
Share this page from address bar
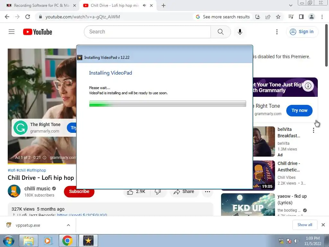coord(268,17)
